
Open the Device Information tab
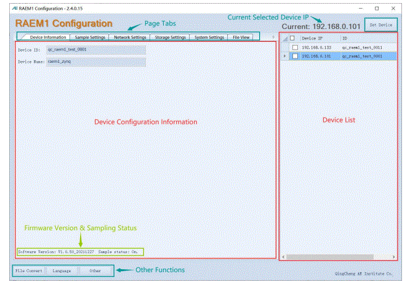point(48,37)
